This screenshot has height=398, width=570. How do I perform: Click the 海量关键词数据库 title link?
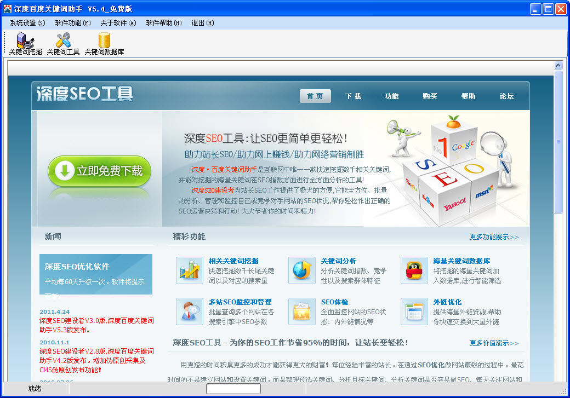click(461, 261)
